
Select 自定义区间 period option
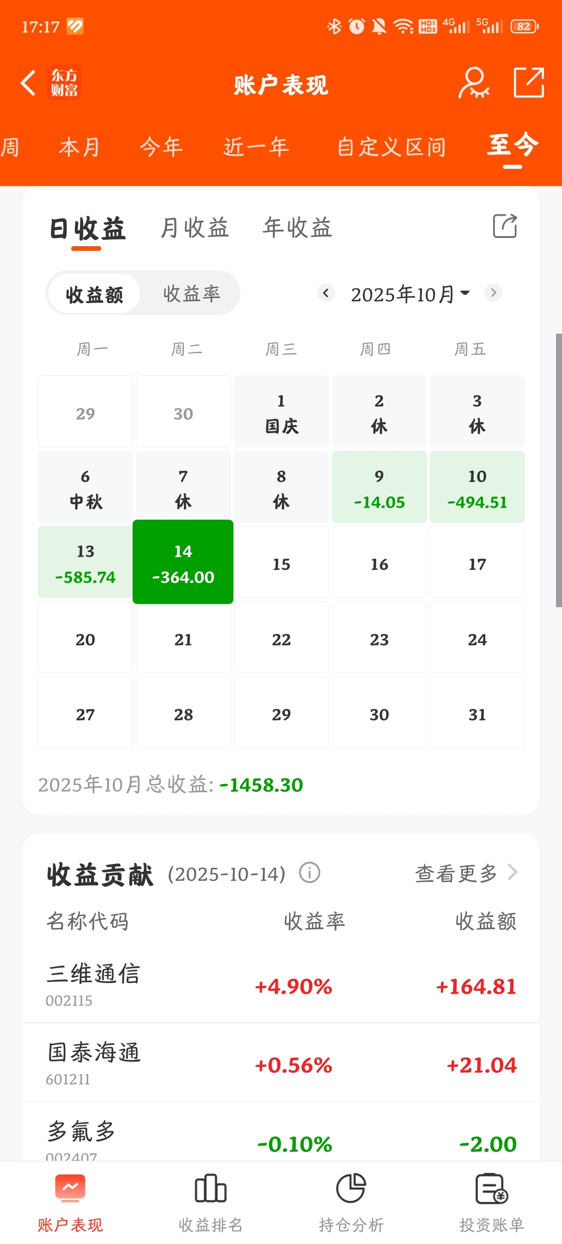(391, 147)
